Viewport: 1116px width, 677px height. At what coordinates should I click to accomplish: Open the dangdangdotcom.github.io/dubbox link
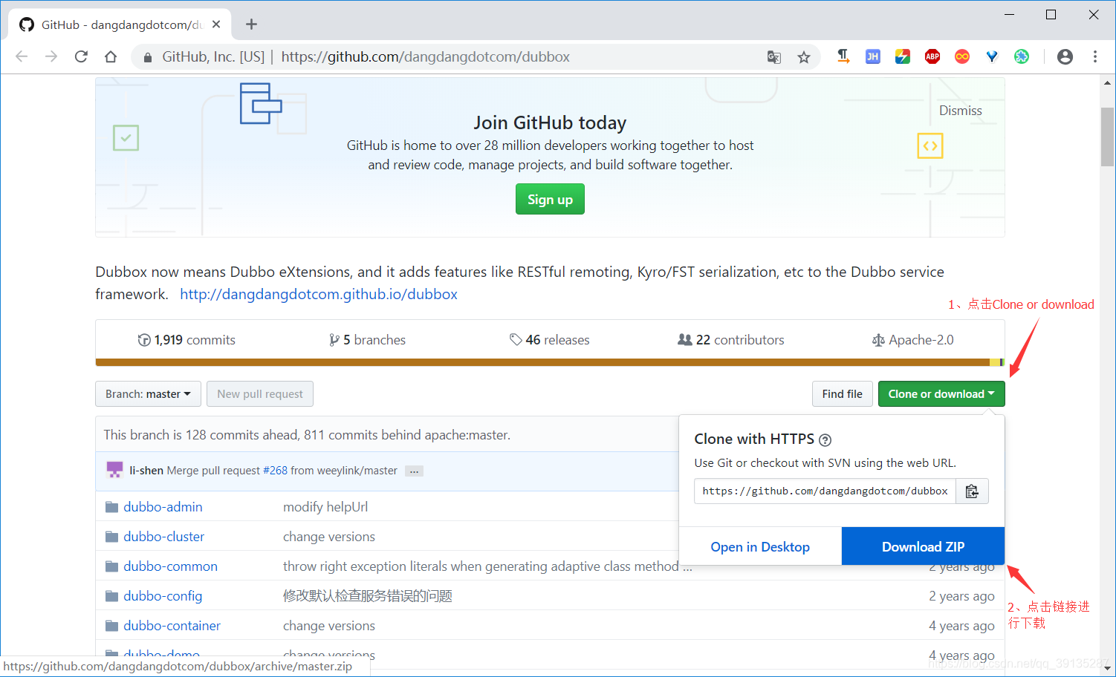[319, 294]
